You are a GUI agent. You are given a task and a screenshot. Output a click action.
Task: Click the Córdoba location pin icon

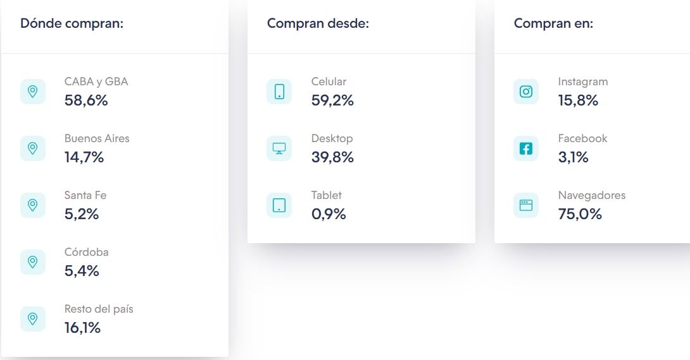(33, 262)
